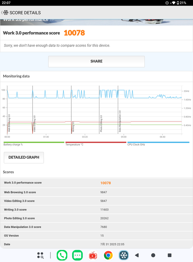The width and height of the screenshot is (193, 262).
Task: Tap the 9847 score value
Action: (103, 192)
